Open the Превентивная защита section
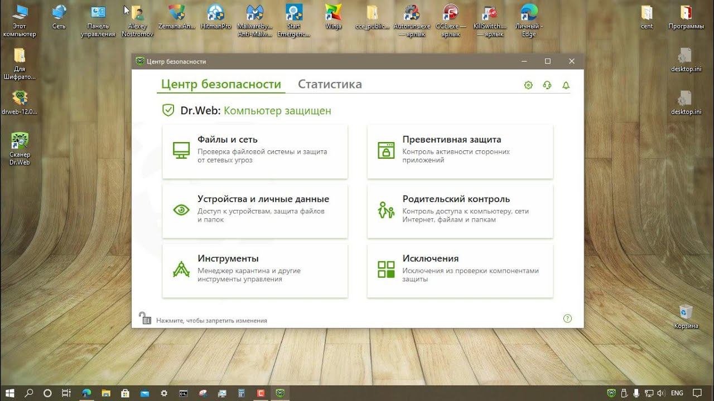The width and height of the screenshot is (714, 401). 460,151
